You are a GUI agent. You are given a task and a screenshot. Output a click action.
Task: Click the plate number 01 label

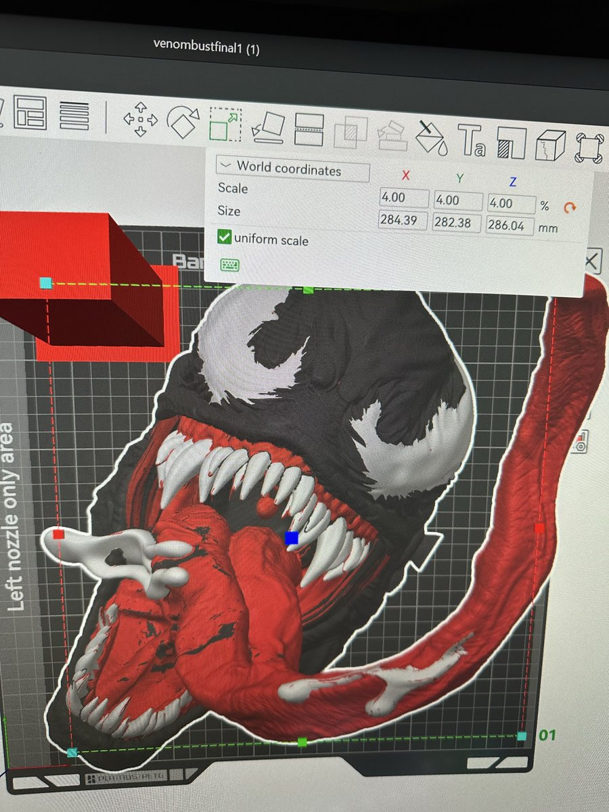(547, 735)
